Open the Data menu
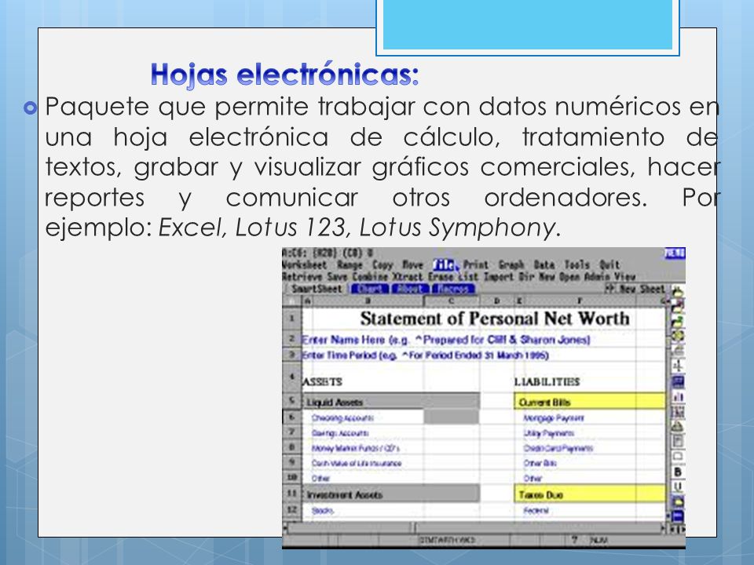 (x=544, y=264)
